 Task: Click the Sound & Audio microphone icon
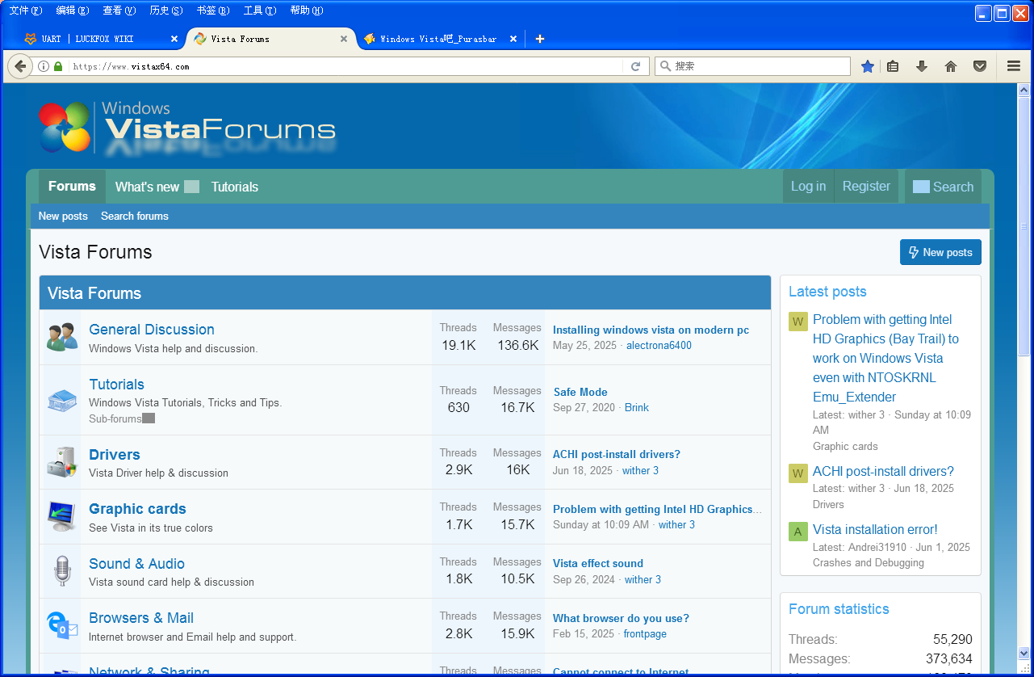[x=62, y=571]
